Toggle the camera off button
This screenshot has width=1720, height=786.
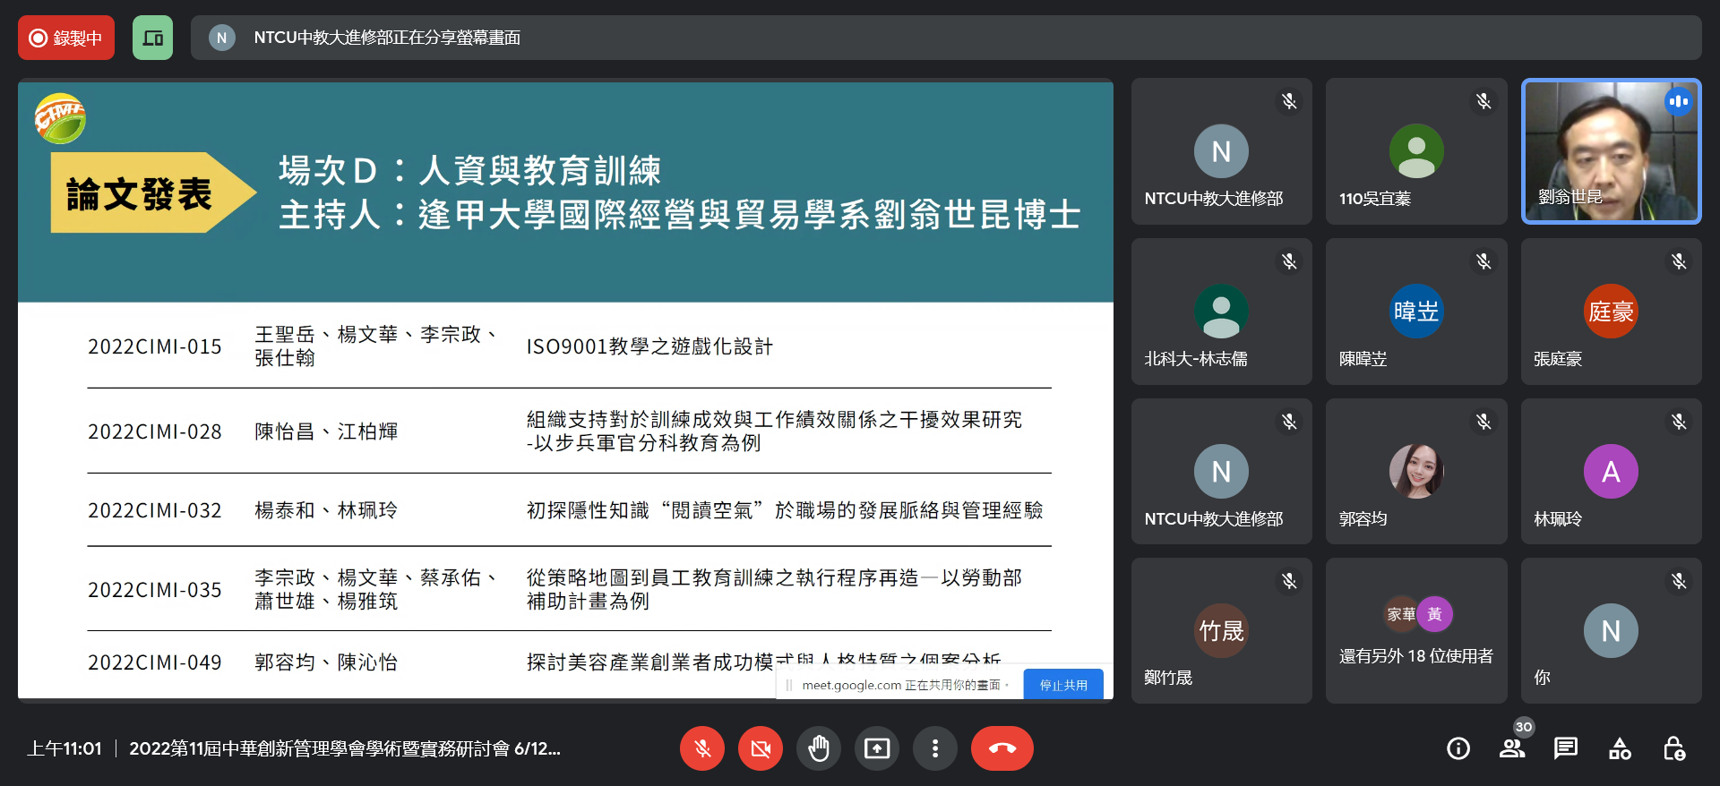761,748
